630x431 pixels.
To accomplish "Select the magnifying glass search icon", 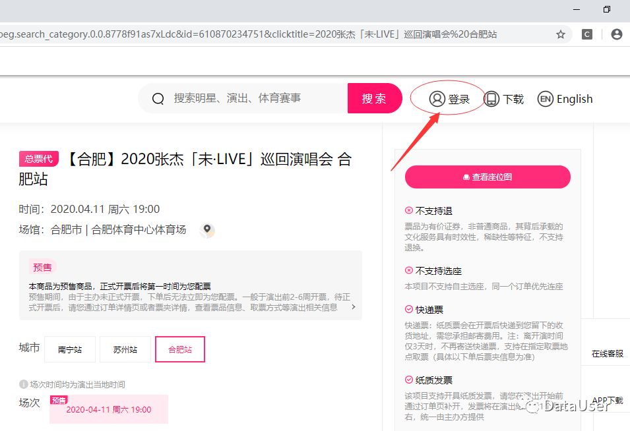I will pos(158,98).
